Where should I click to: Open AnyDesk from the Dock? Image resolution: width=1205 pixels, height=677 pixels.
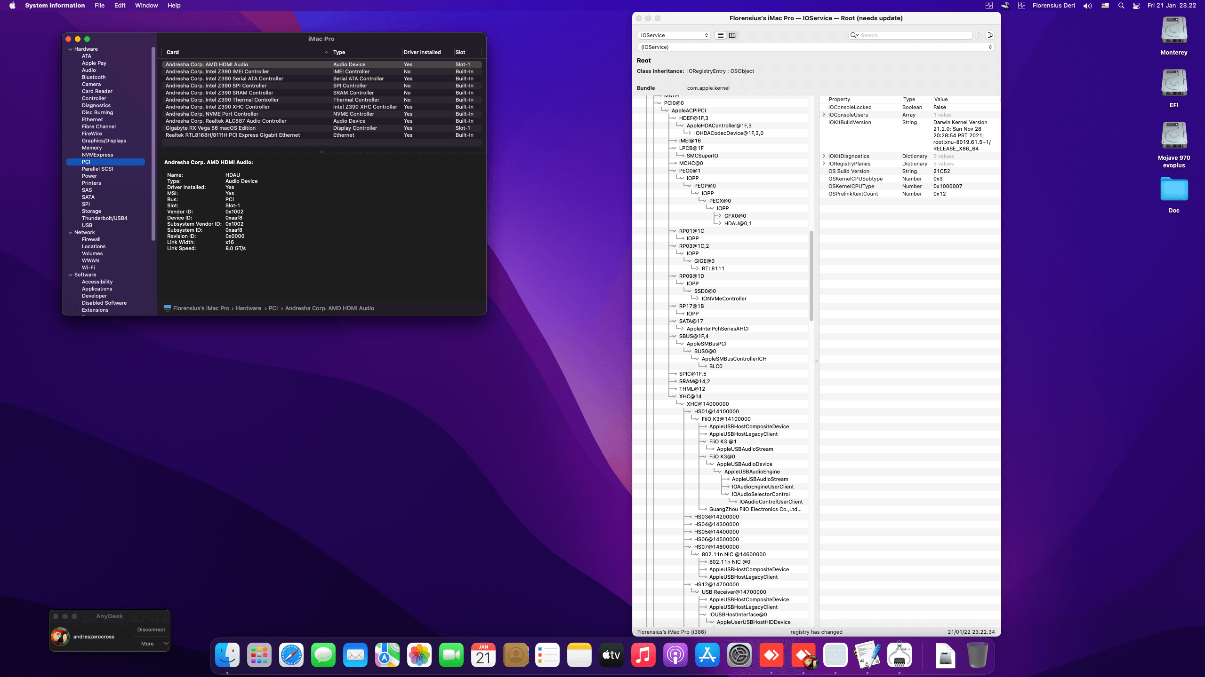pos(771,655)
